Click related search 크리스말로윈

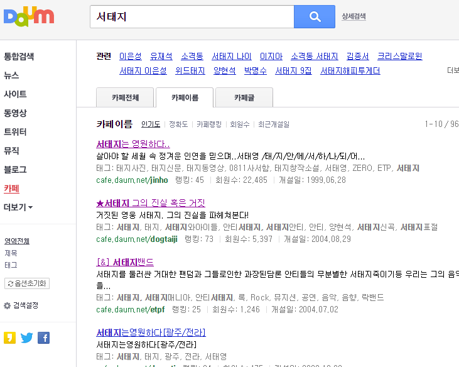(400, 56)
